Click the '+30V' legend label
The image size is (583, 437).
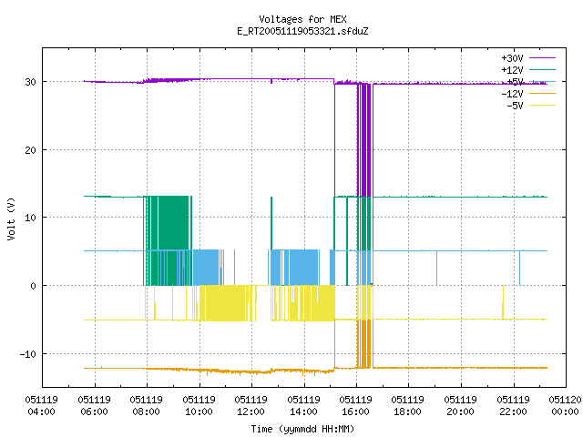click(x=512, y=58)
